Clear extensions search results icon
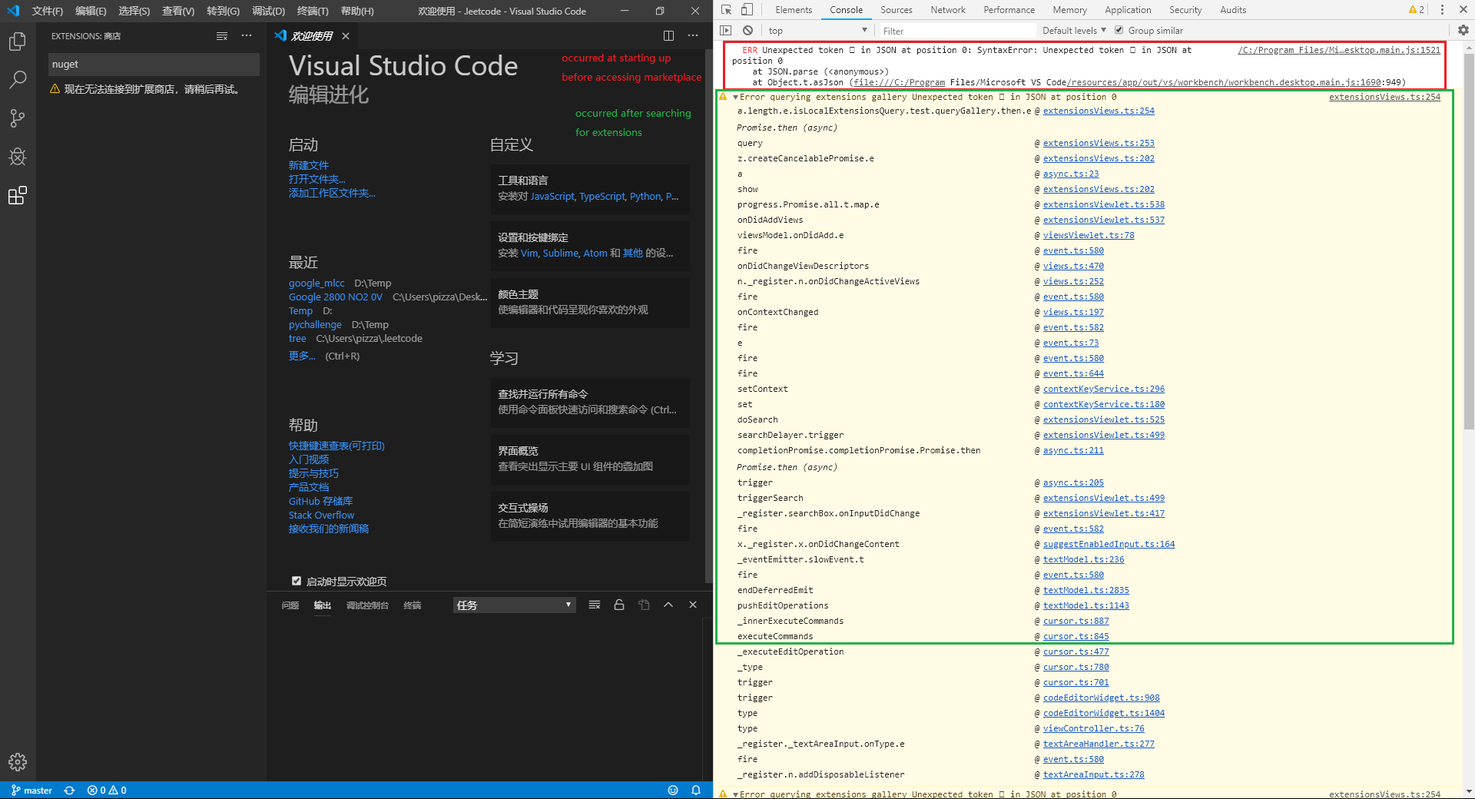 [x=222, y=36]
